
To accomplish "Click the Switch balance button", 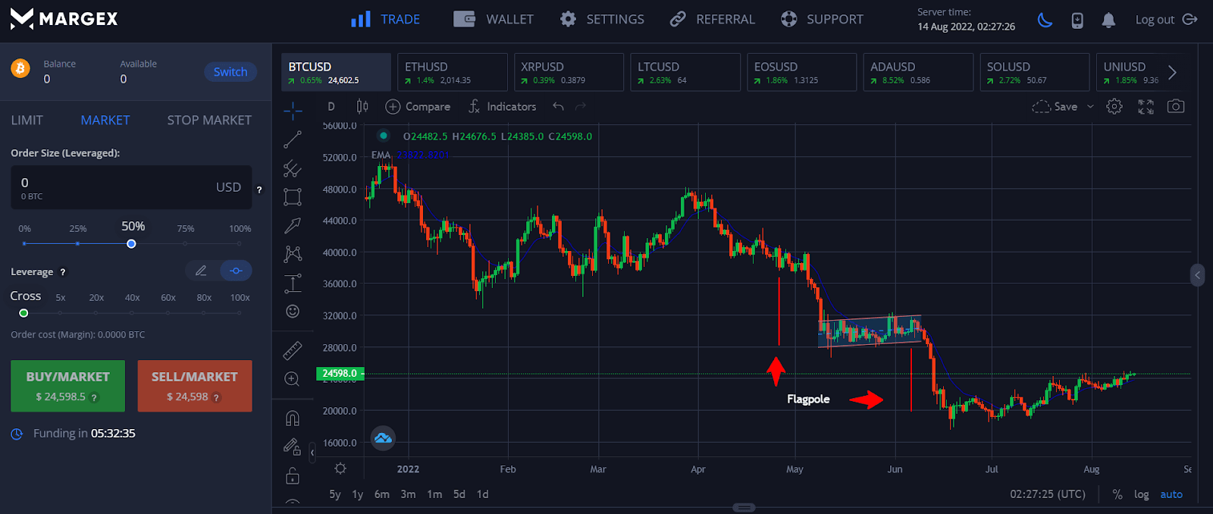I will pyautogui.click(x=230, y=72).
